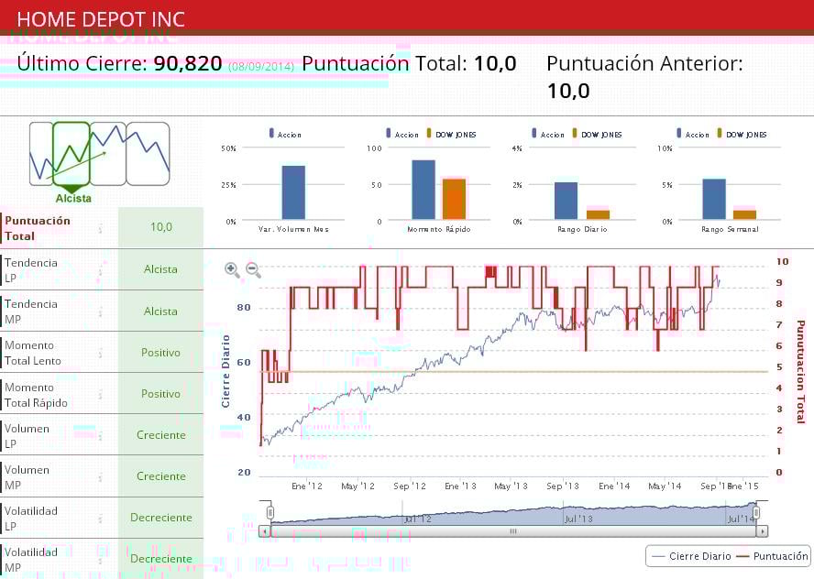This screenshot has height=579, width=814.
Task: Click Alcista value in Tendencia LP row
Action: coord(160,269)
